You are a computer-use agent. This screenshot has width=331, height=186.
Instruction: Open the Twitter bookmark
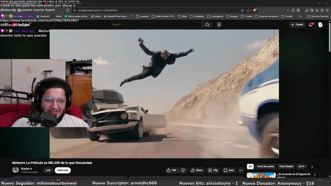(x=57, y=16)
